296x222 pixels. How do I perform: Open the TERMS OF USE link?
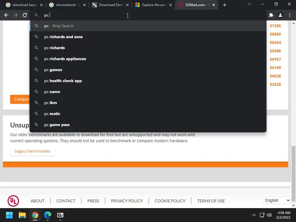click(x=211, y=201)
